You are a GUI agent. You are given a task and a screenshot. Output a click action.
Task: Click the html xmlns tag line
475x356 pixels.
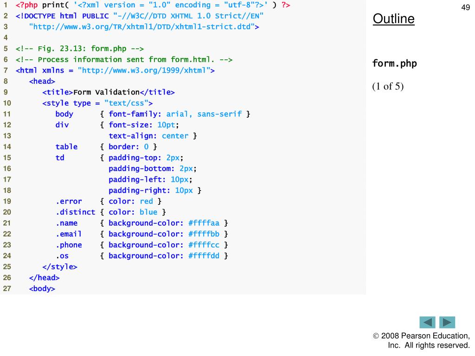pyautogui.click(x=115, y=70)
